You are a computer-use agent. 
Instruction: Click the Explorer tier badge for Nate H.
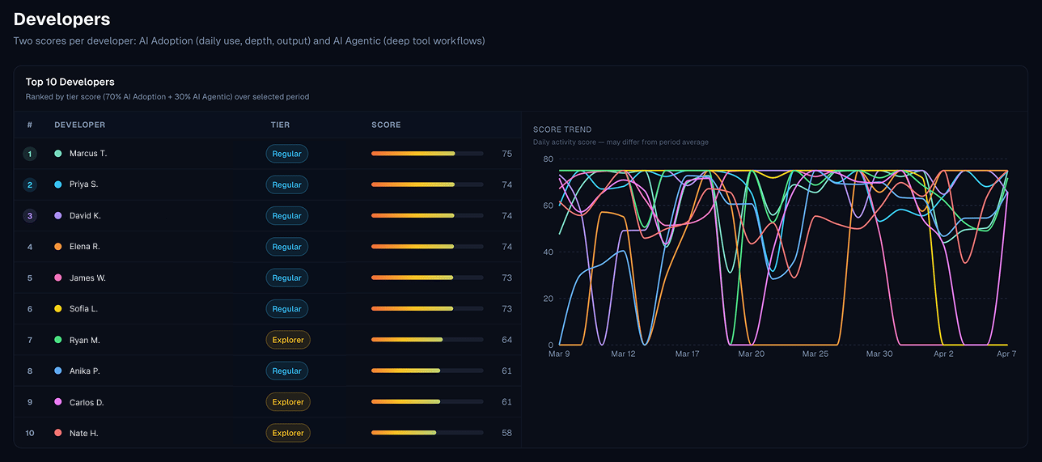click(288, 433)
